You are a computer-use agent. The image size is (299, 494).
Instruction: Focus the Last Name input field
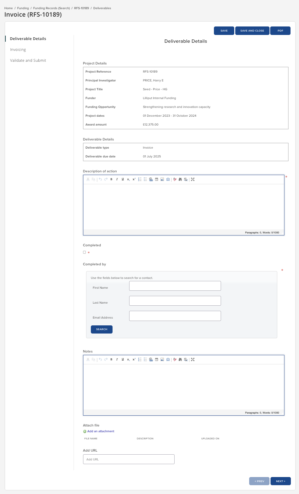pos(175,301)
